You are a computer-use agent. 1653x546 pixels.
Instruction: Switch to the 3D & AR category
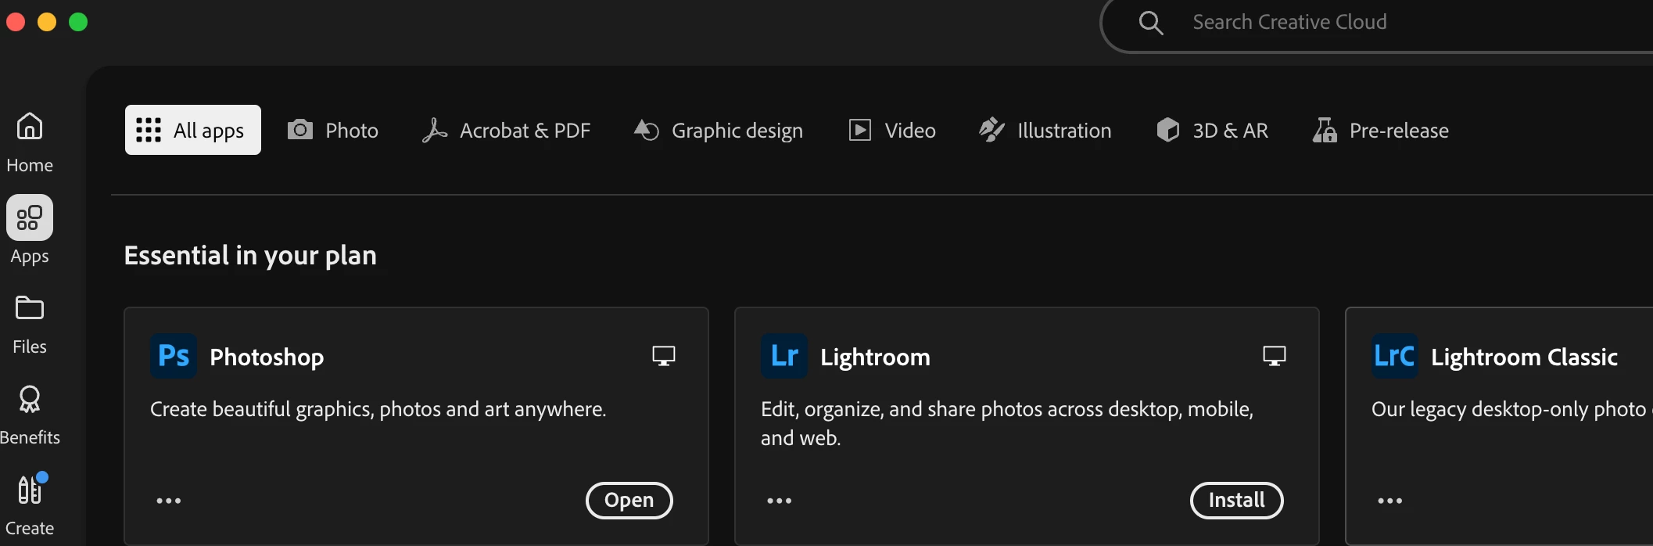click(x=1212, y=130)
